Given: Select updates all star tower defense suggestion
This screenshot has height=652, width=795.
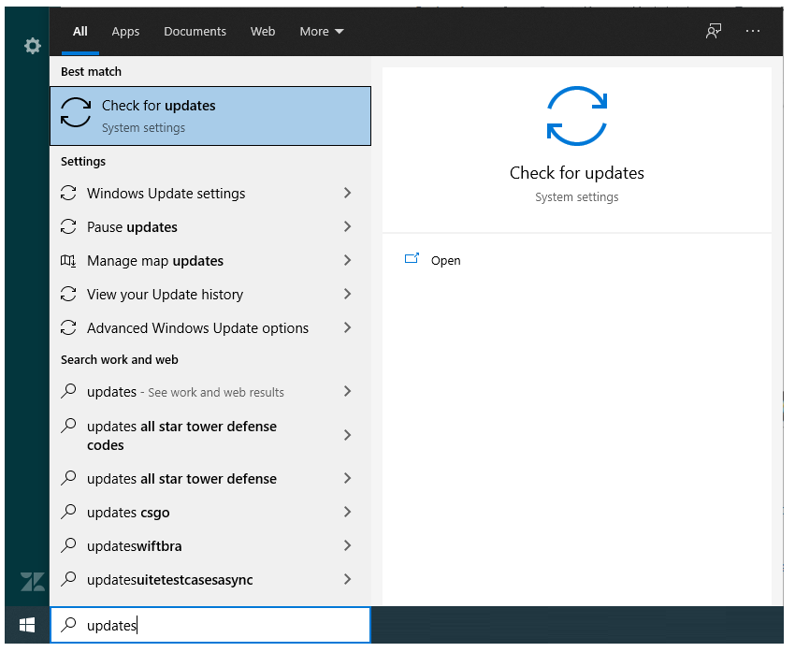Looking at the screenshot, I should pyautogui.click(x=210, y=478).
